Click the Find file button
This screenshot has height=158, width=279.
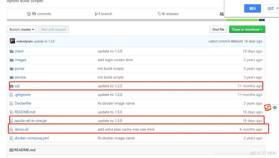coord(218,29)
